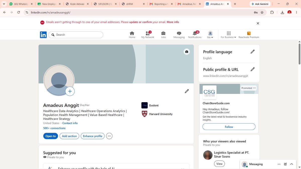The image size is (301, 169).
Task: Follow ChainStoreGuide.com
Action: [229, 127]
